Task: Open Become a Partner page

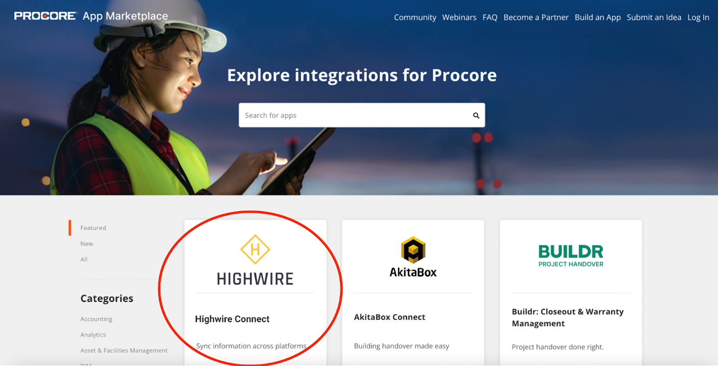Action: click(x=536, y=17)
